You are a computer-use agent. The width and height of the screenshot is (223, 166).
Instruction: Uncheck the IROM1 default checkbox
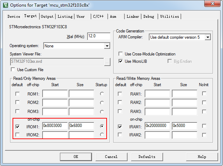point(17,126)
